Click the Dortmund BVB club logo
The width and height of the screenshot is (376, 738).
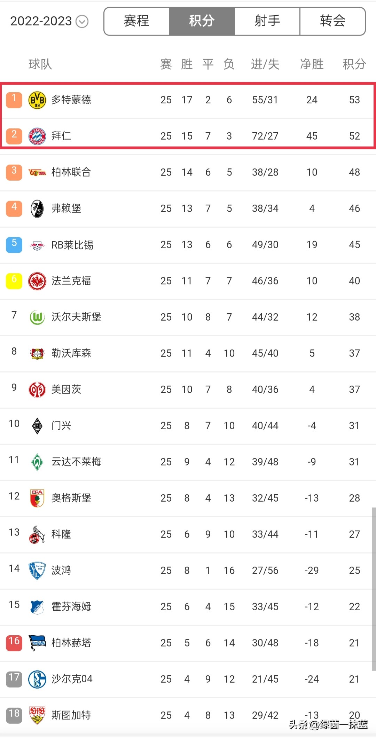click(37, 100)
